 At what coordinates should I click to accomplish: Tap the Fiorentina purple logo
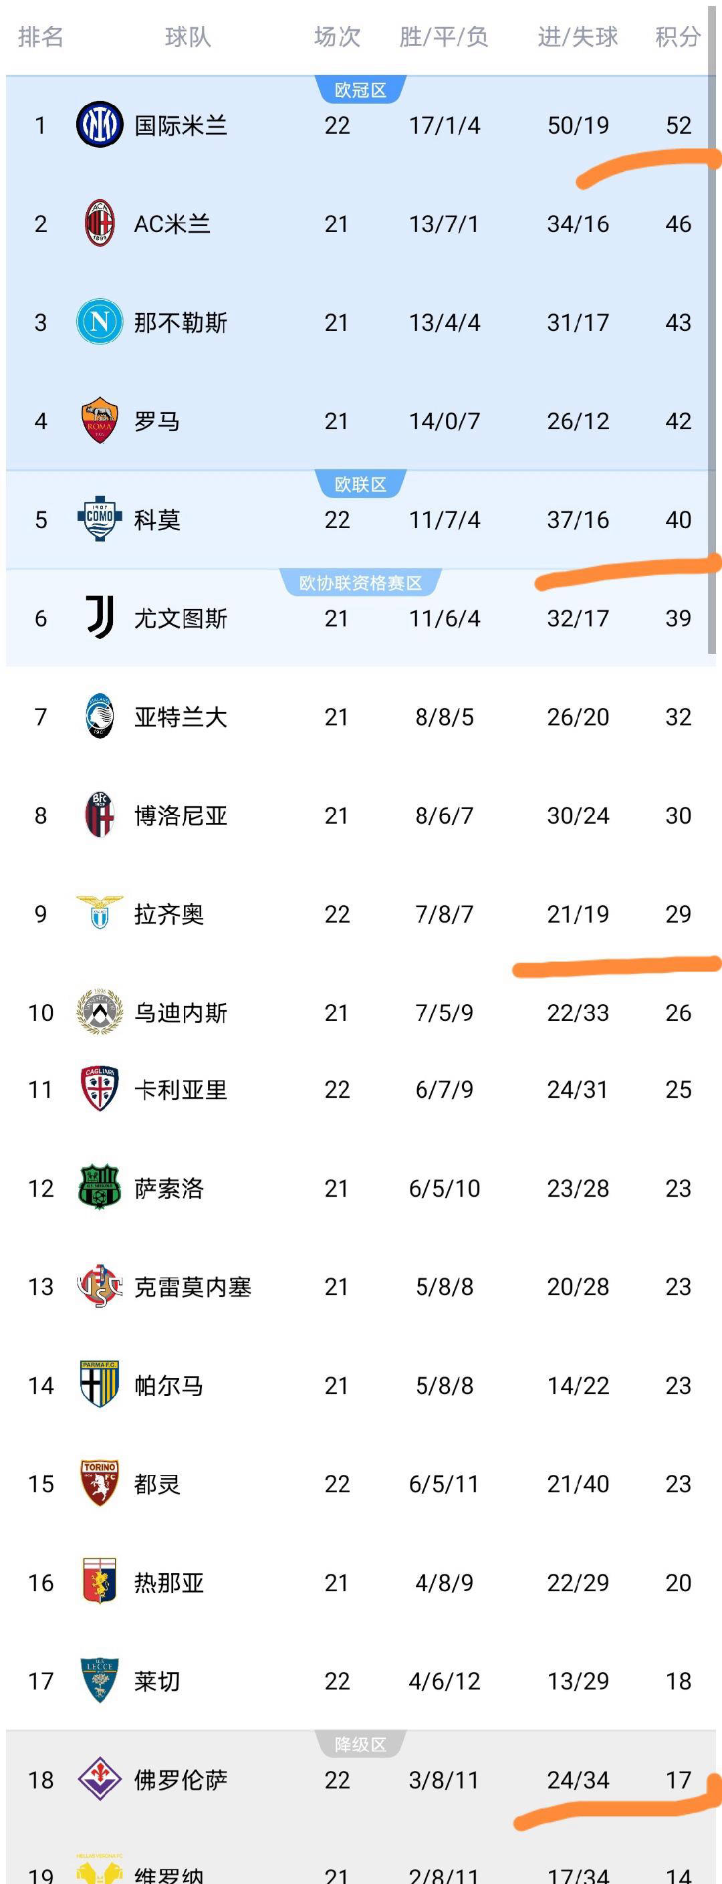point(100,1778)
